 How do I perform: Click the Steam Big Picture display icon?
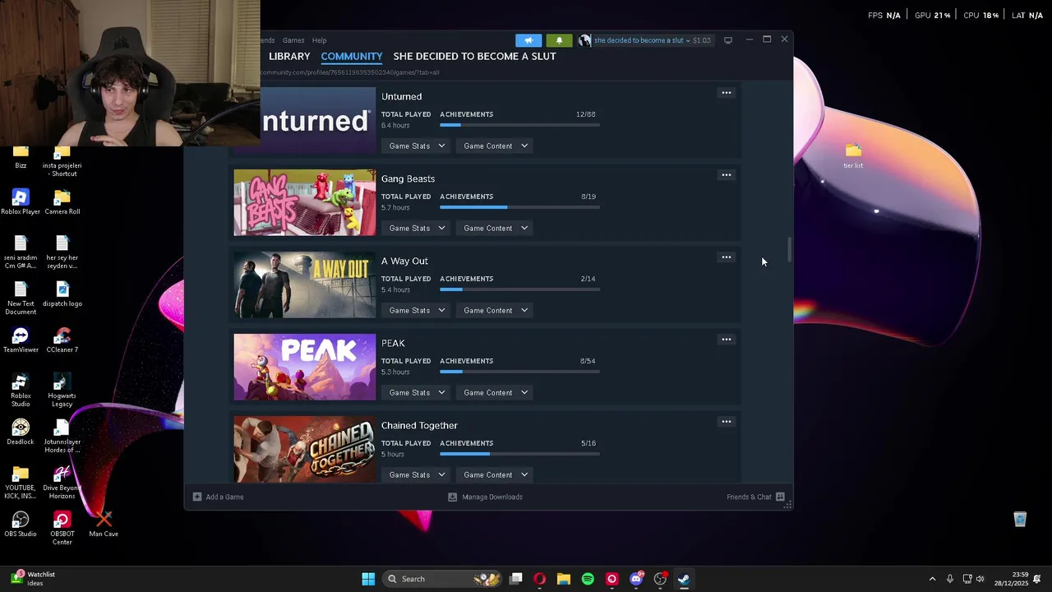coord(728,40)
